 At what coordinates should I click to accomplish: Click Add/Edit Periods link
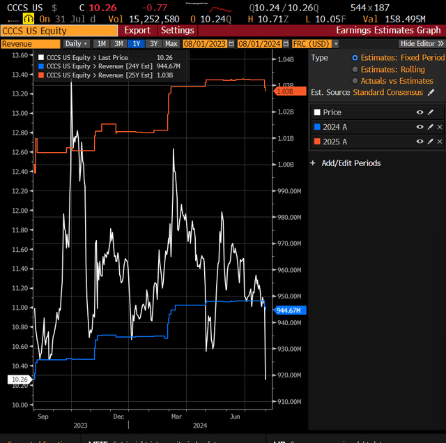(x=351, y=163)
